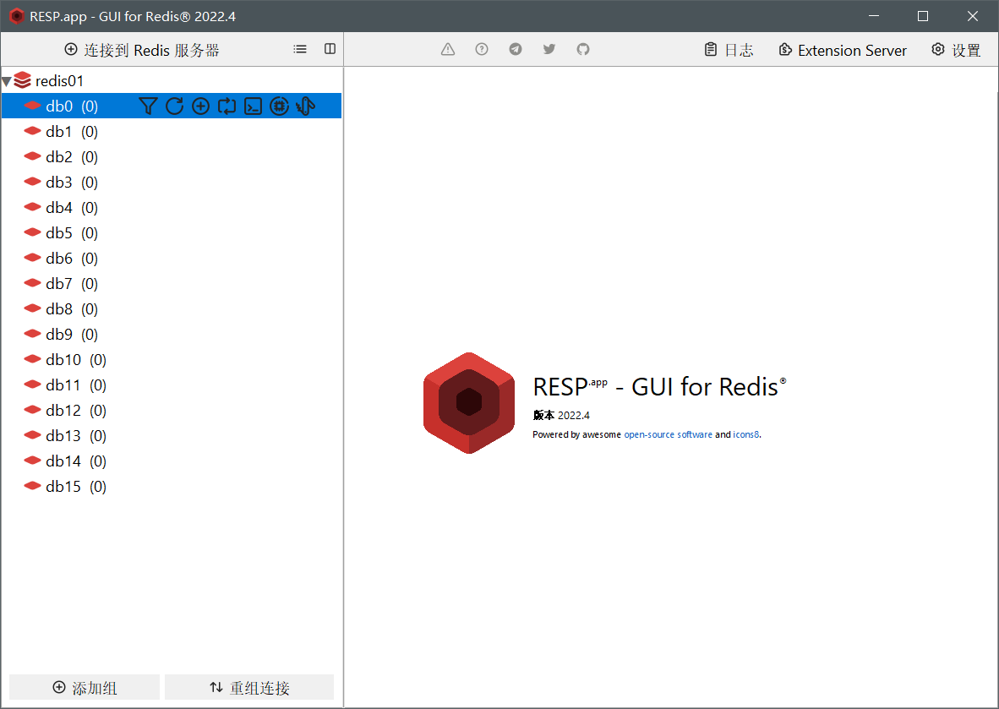Screen dimensions: 999x709
Task: Click the 重组连接 button
Action: [x=249, y=687]
